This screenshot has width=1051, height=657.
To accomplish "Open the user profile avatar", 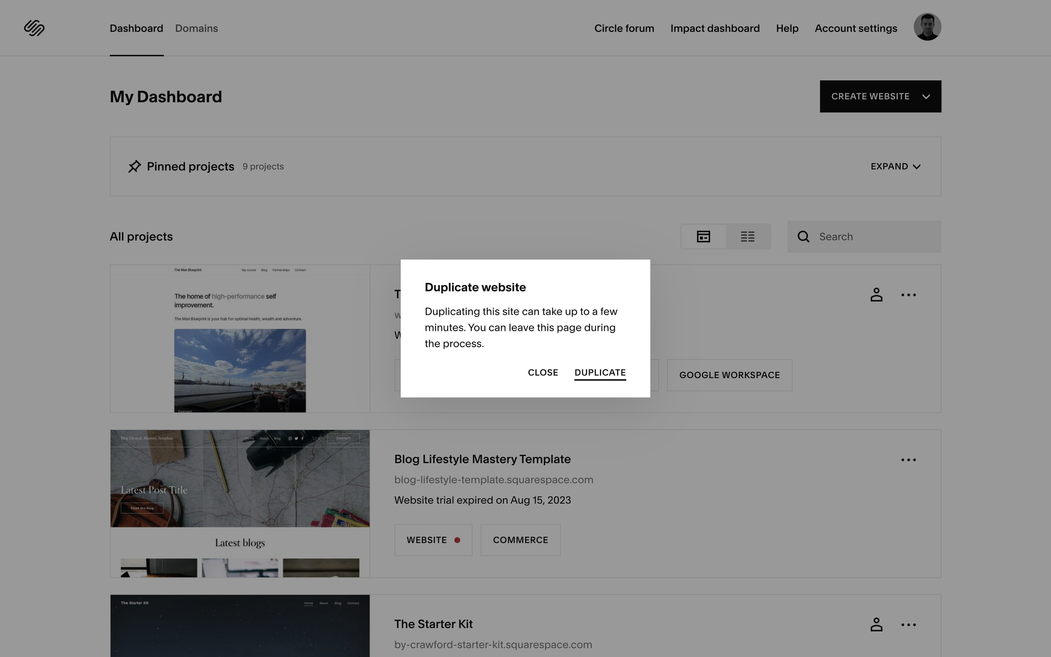I will [927, 27].
